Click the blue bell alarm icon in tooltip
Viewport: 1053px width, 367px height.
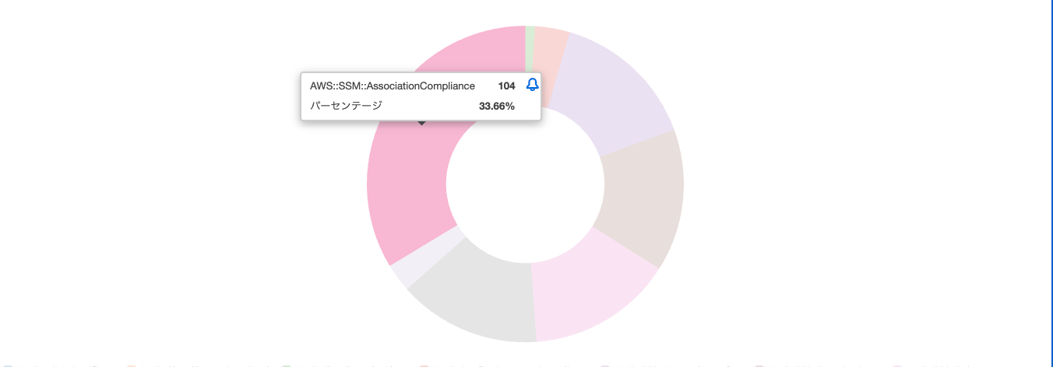(533, 85)
